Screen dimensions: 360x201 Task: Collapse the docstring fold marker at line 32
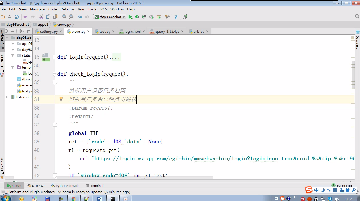point(55,82)
